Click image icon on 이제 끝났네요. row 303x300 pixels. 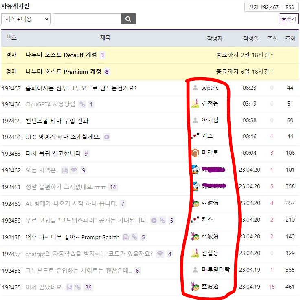tap(69, 287)
